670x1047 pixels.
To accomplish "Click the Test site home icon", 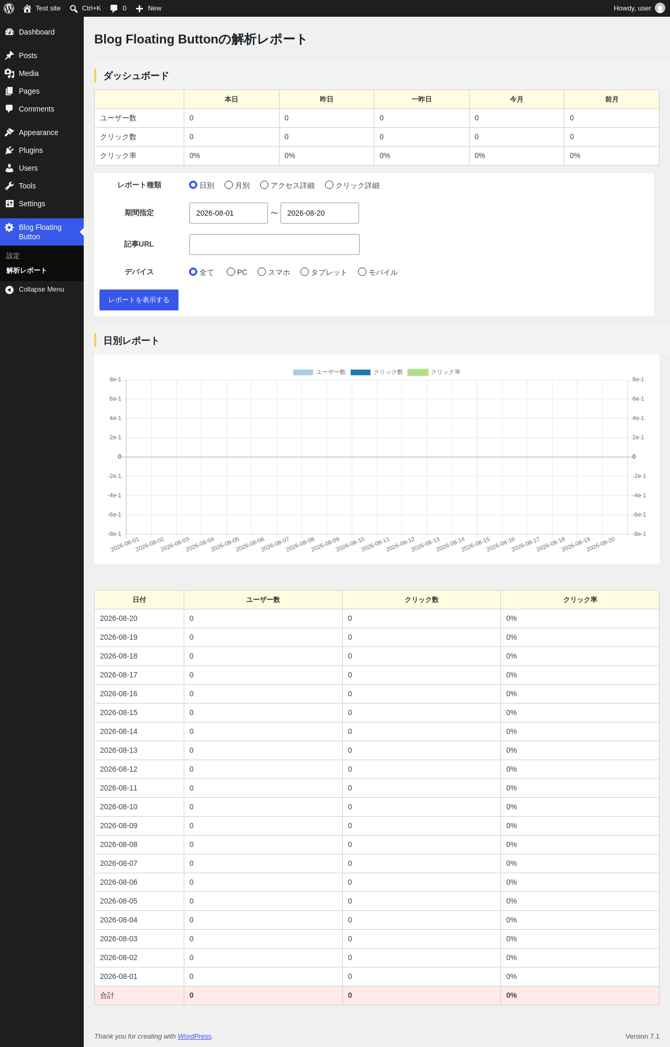I will pyautogui.click(x=27, y=8).
